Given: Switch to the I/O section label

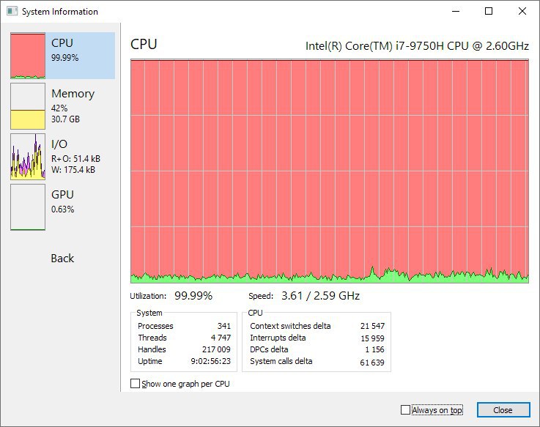Looking at the screenshot, I should [59, 144].
